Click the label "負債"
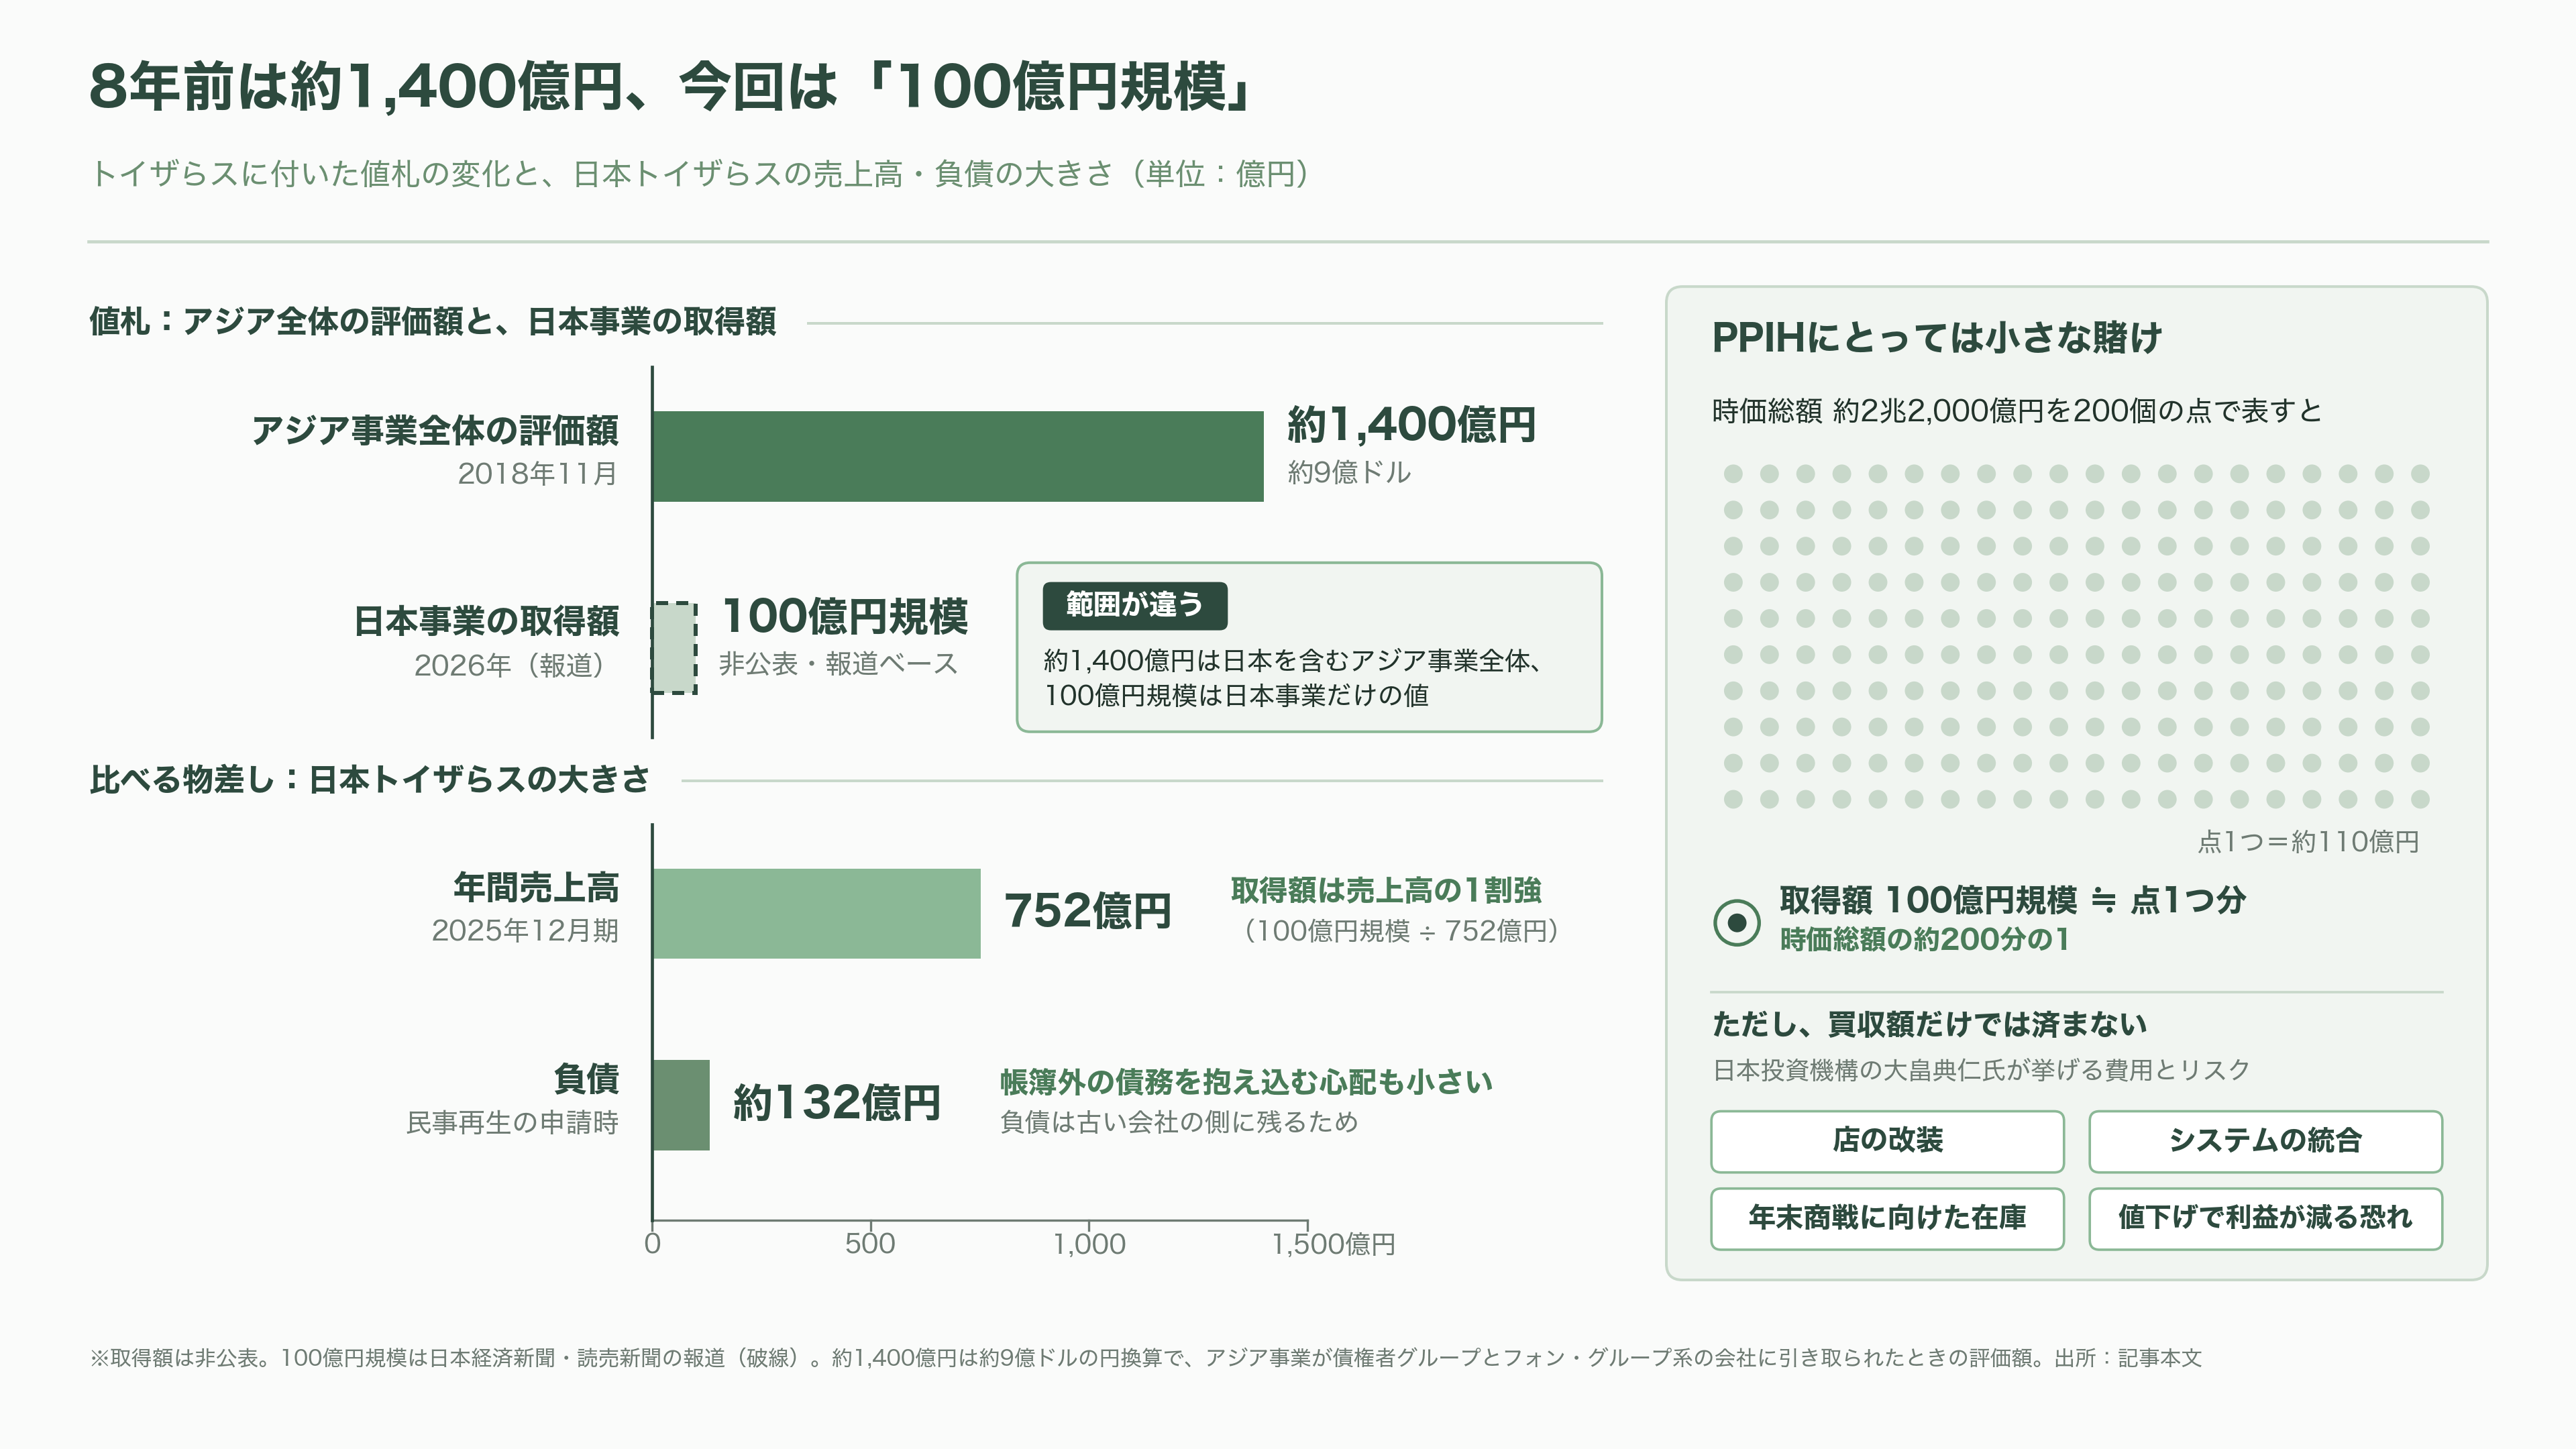The image size is (2576, 1449). click(586, 1079)
